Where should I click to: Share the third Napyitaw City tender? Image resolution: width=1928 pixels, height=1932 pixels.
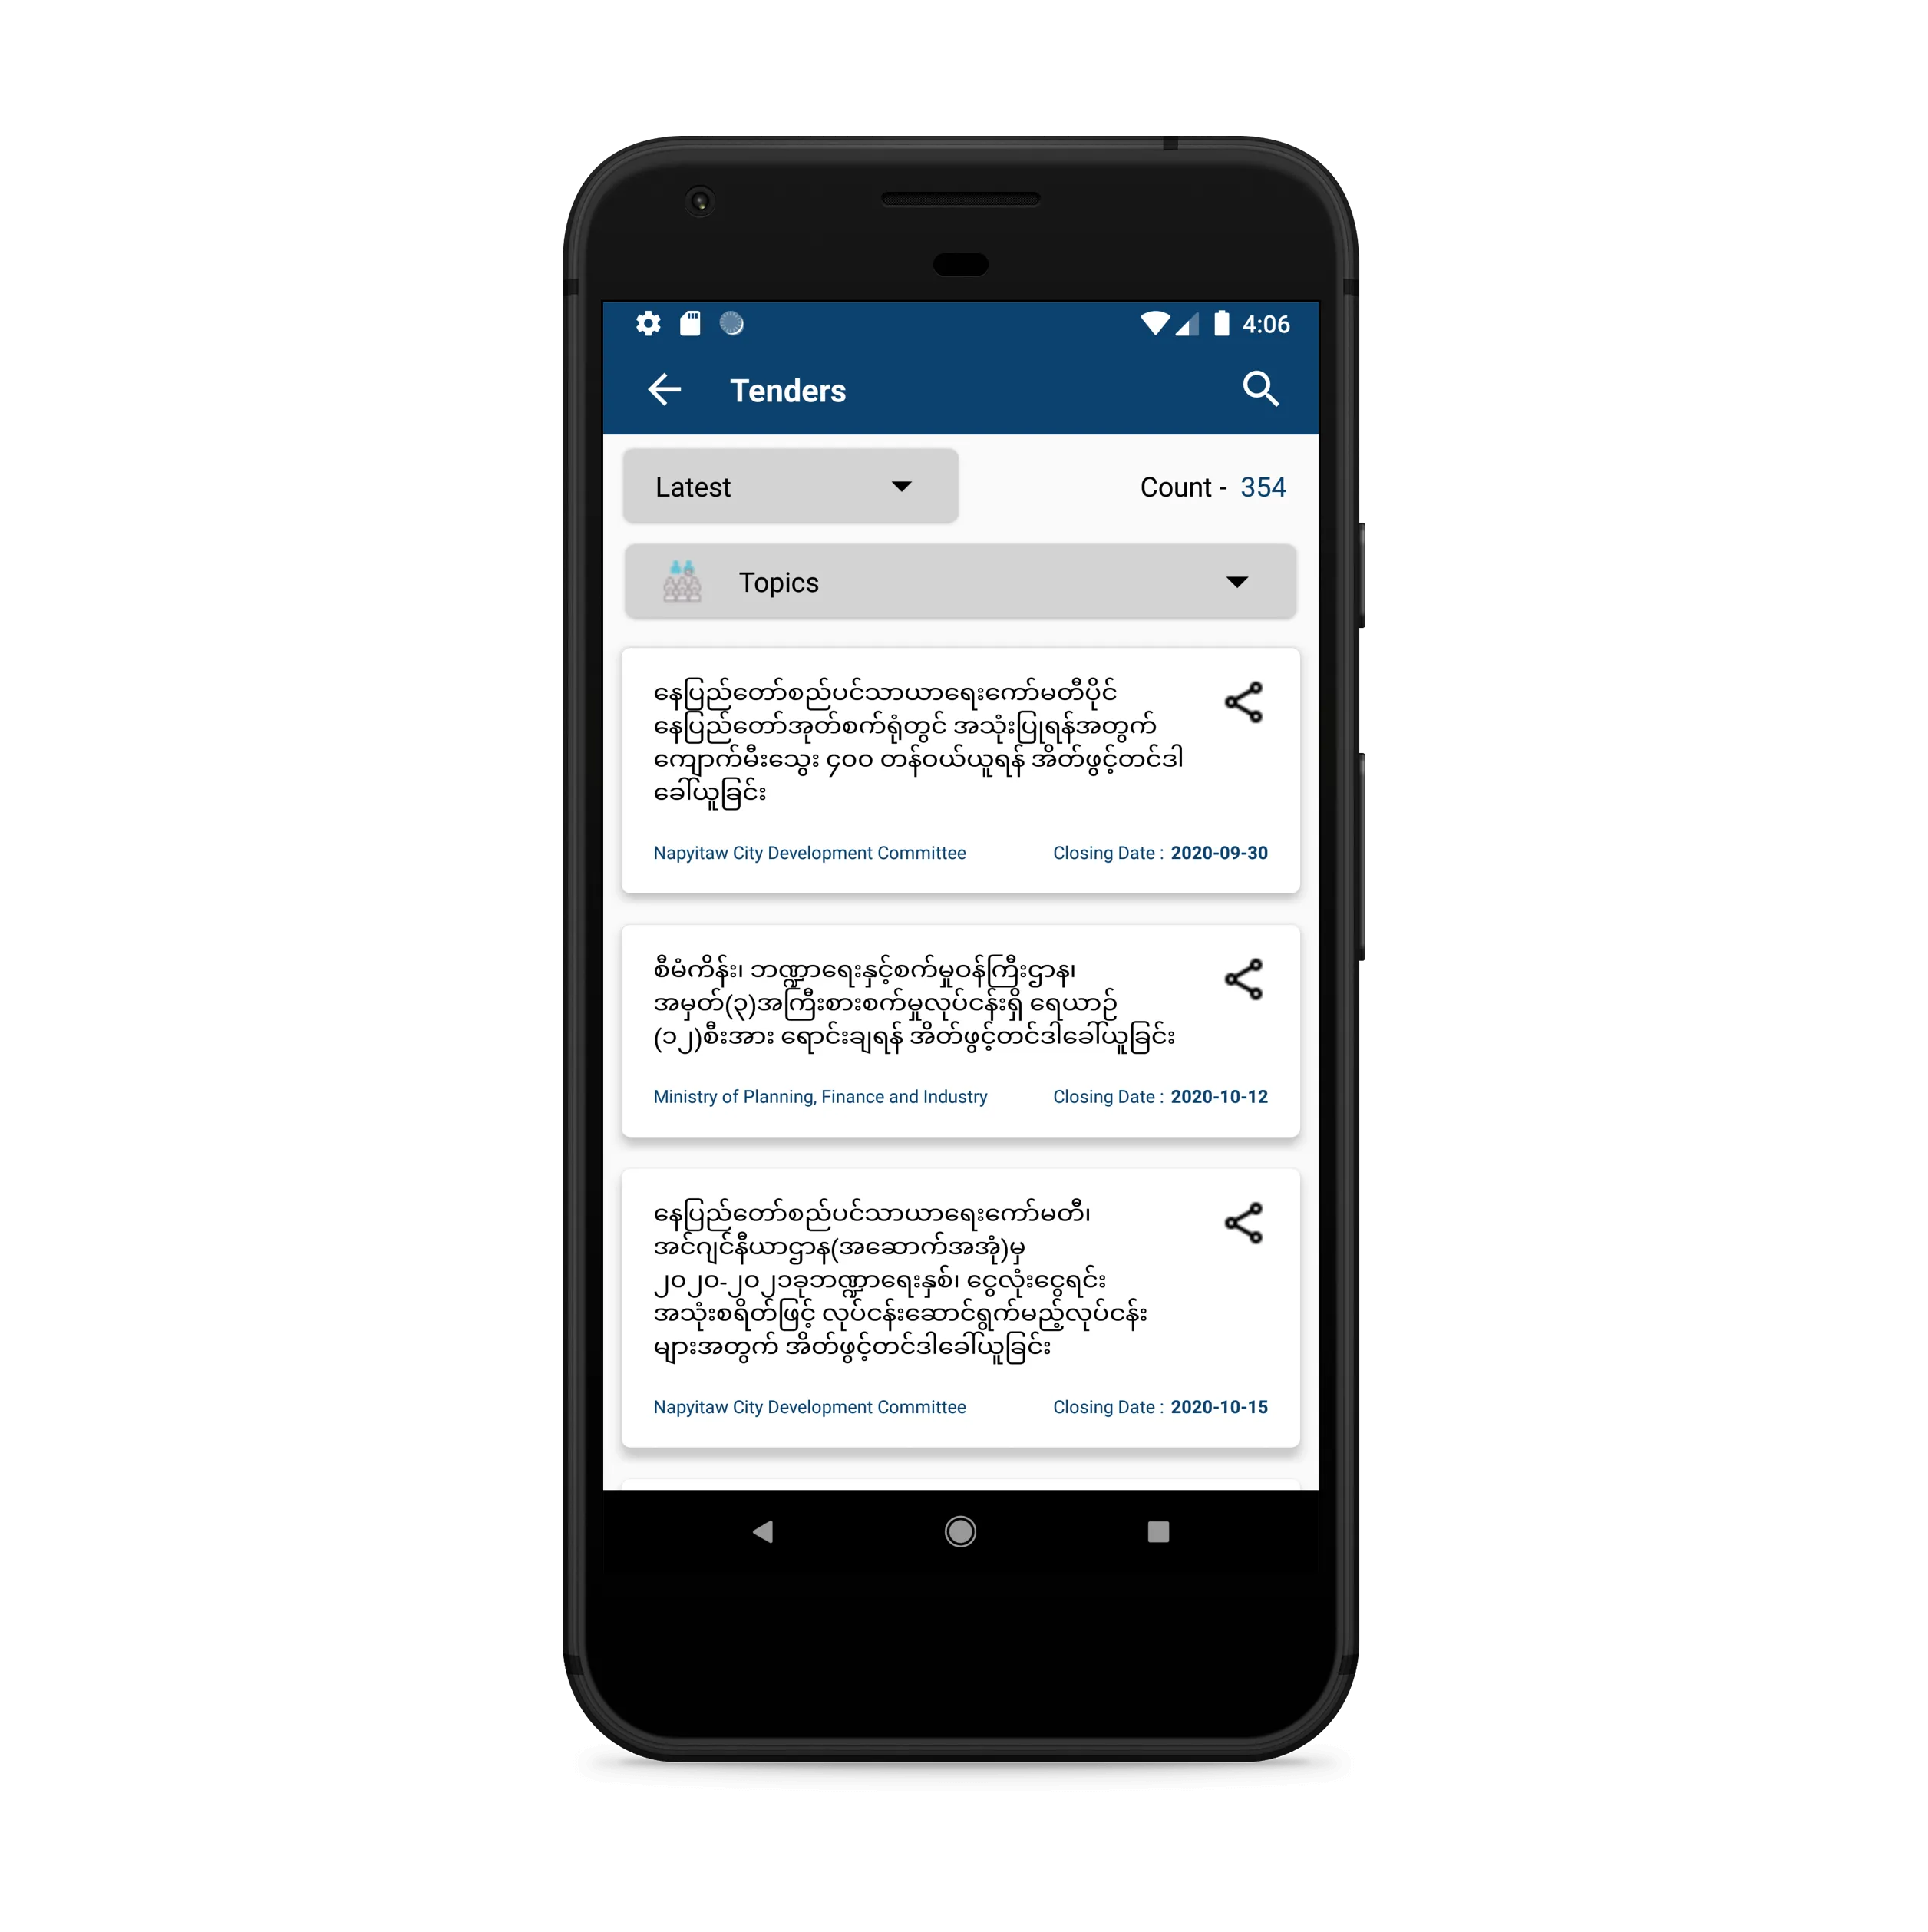(1245, 1222)
